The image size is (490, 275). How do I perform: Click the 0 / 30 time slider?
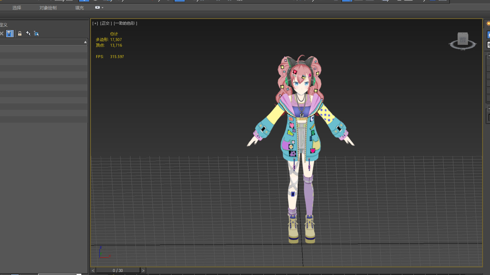tap(118, 271)
